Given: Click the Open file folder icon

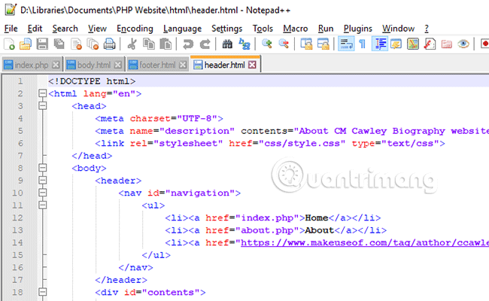Looking at the screenshot, I should click(26, 44).
